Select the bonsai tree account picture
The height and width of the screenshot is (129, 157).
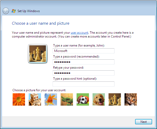pos(67,99)
